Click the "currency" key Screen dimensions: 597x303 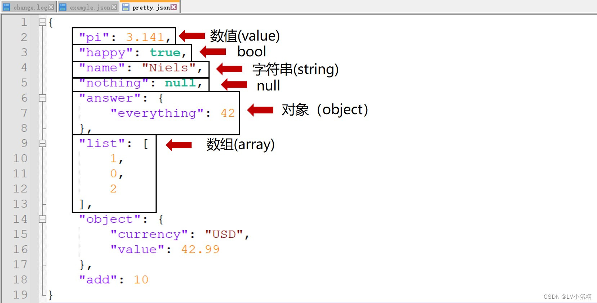[149, 234]
